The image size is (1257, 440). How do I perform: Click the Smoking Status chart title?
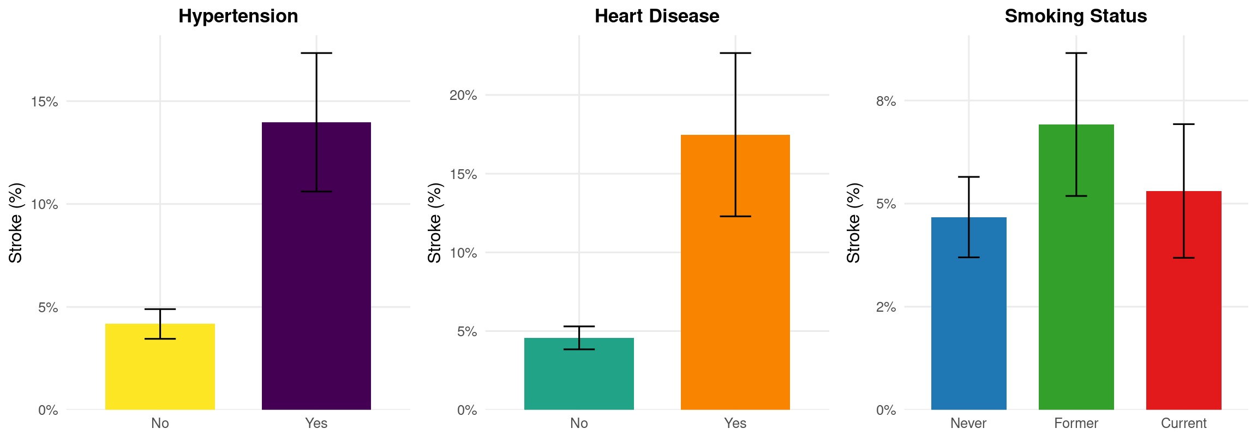(1075, 16)
